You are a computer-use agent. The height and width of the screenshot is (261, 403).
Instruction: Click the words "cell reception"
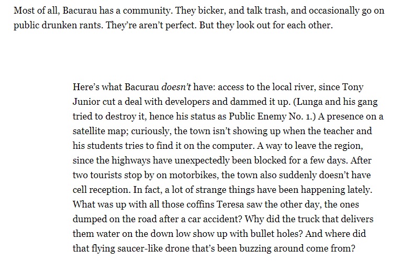[100, 190]
